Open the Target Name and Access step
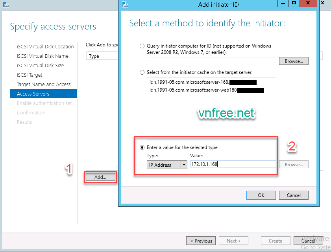 coord(44,85)
